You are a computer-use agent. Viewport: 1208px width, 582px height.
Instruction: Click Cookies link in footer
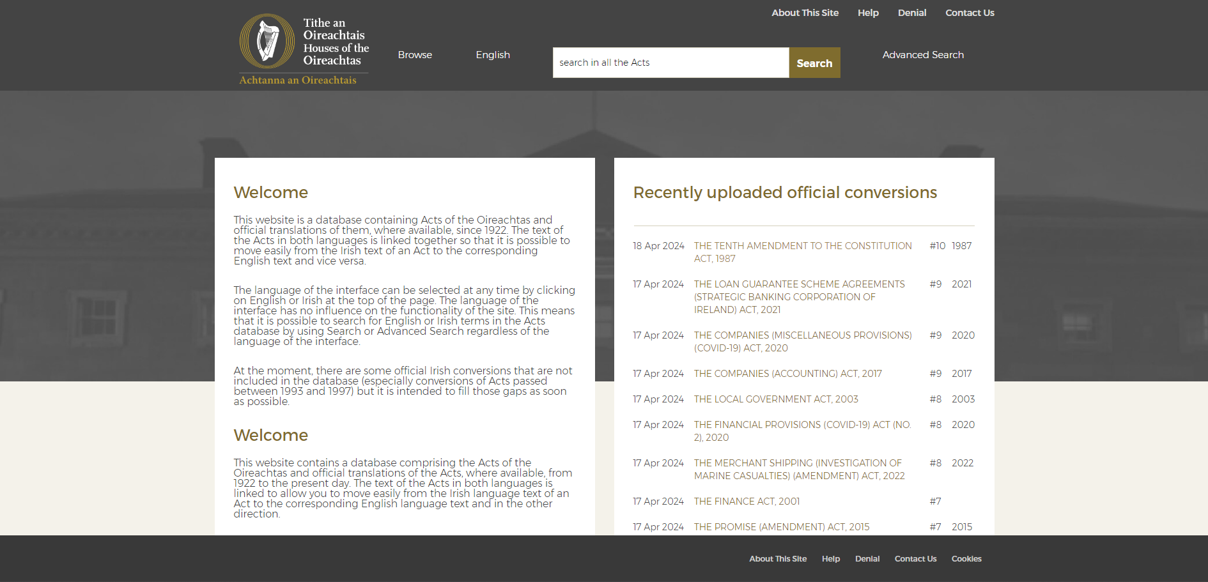[x=966, y=559]
